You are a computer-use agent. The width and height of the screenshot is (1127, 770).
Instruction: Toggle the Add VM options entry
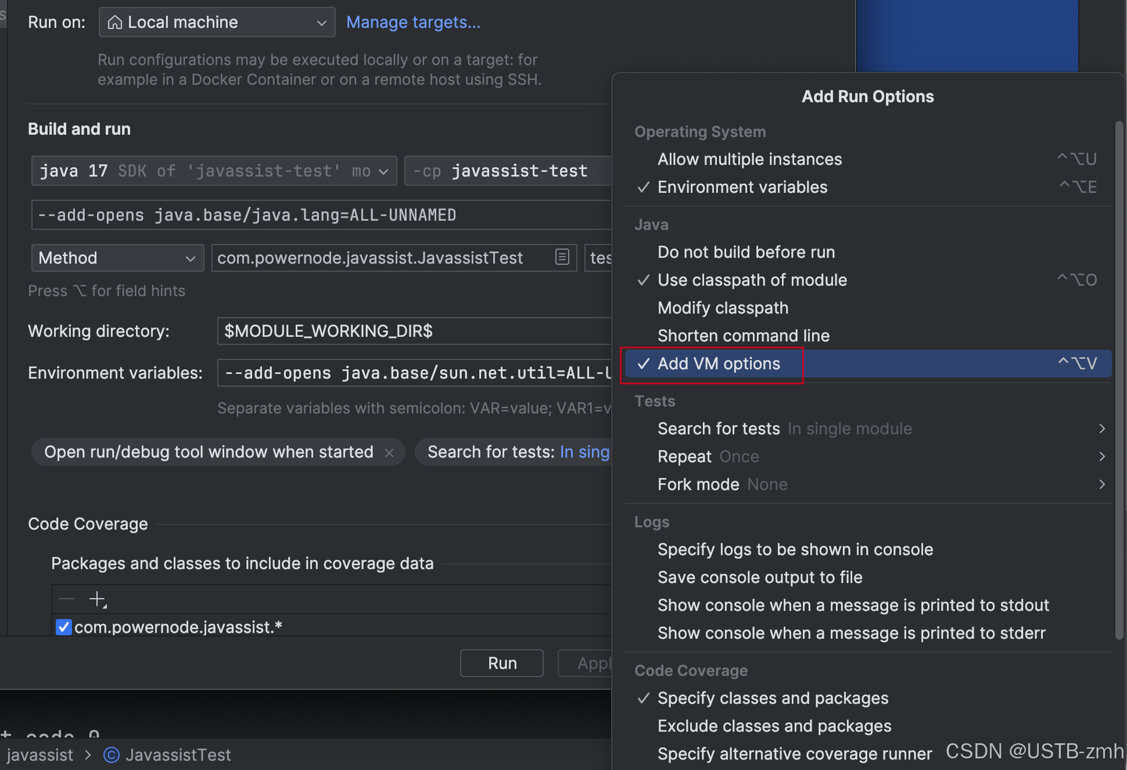(x=868, y=364)
